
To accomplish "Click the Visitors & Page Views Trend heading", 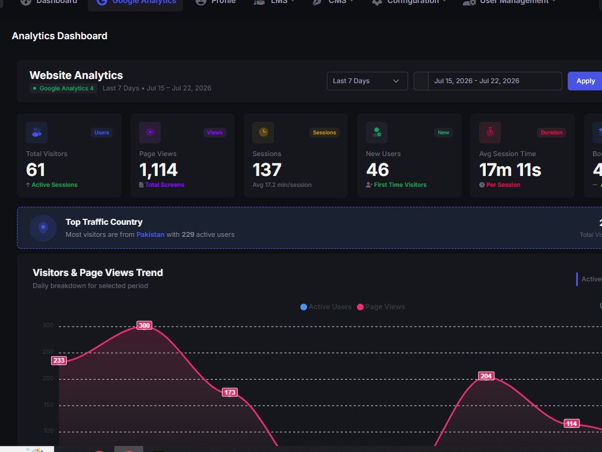I will tap(98, 273).
